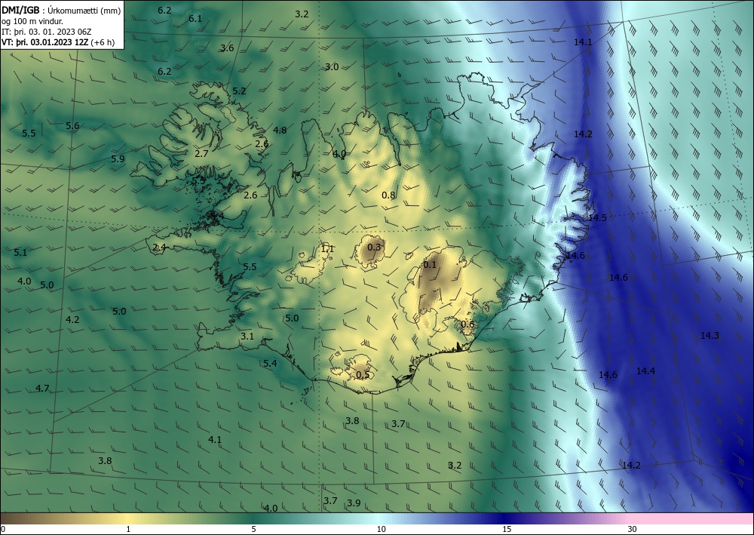Screen dimensions: 754x535
Task: Click the 'DMI/IGB : Úrkomumætti (mm)' title line
Action: pos(61,10)
